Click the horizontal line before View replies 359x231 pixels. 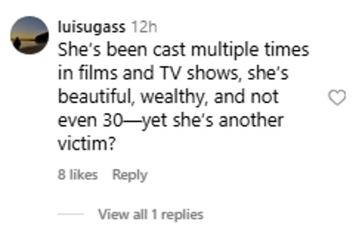click(x=71, y=215)
